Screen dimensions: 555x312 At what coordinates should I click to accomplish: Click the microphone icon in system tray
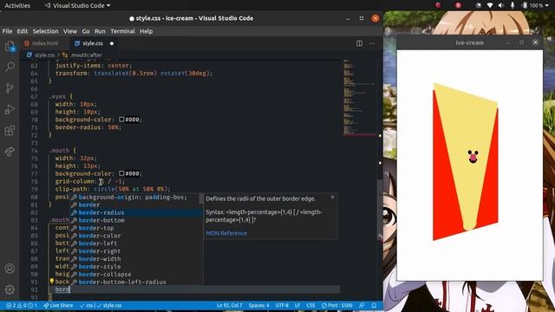pos(513,5)
